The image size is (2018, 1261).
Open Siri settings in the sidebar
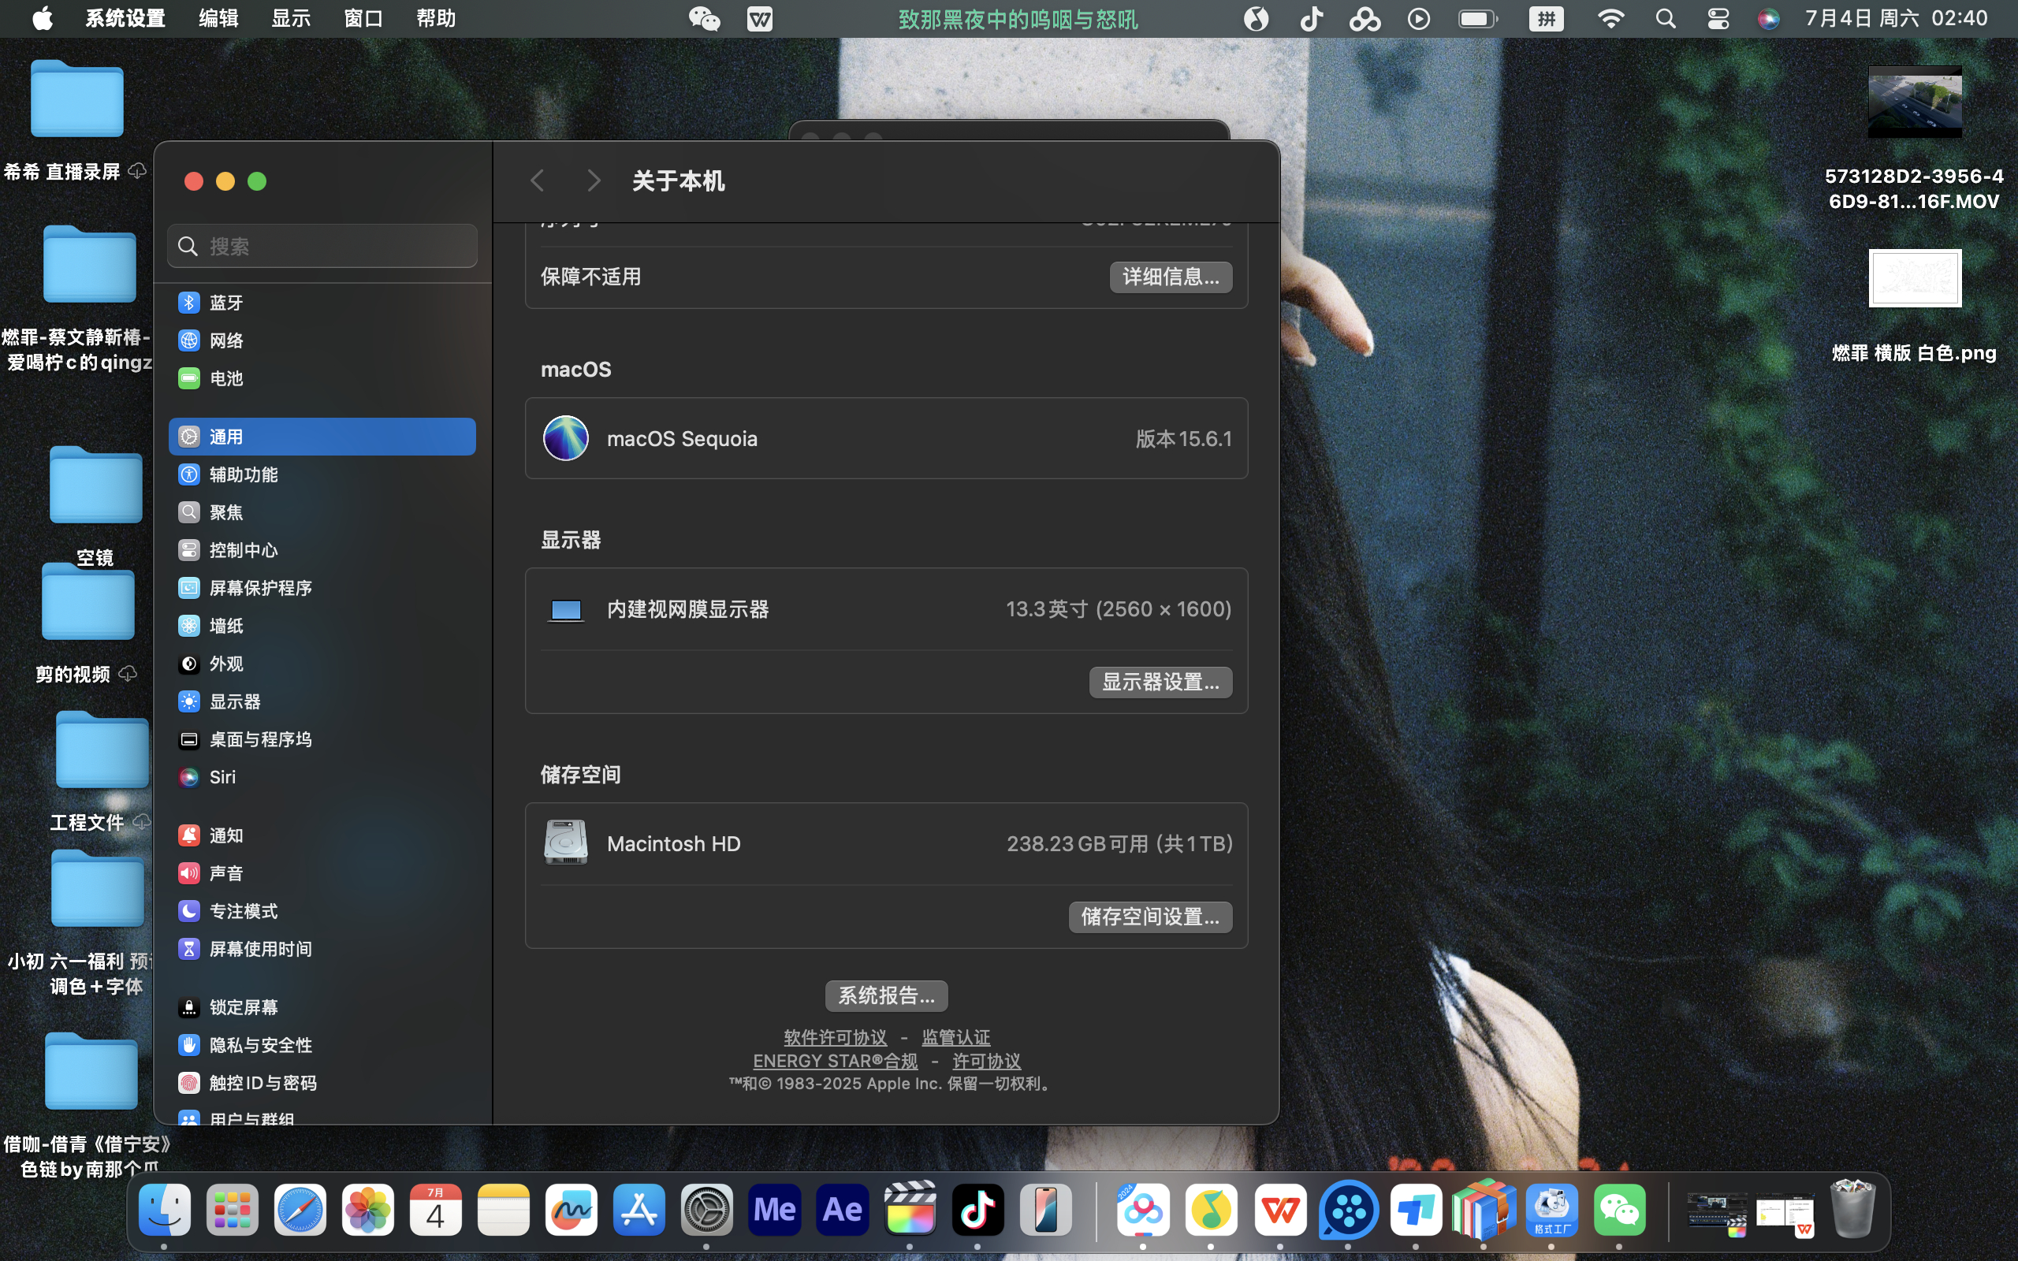322,777
